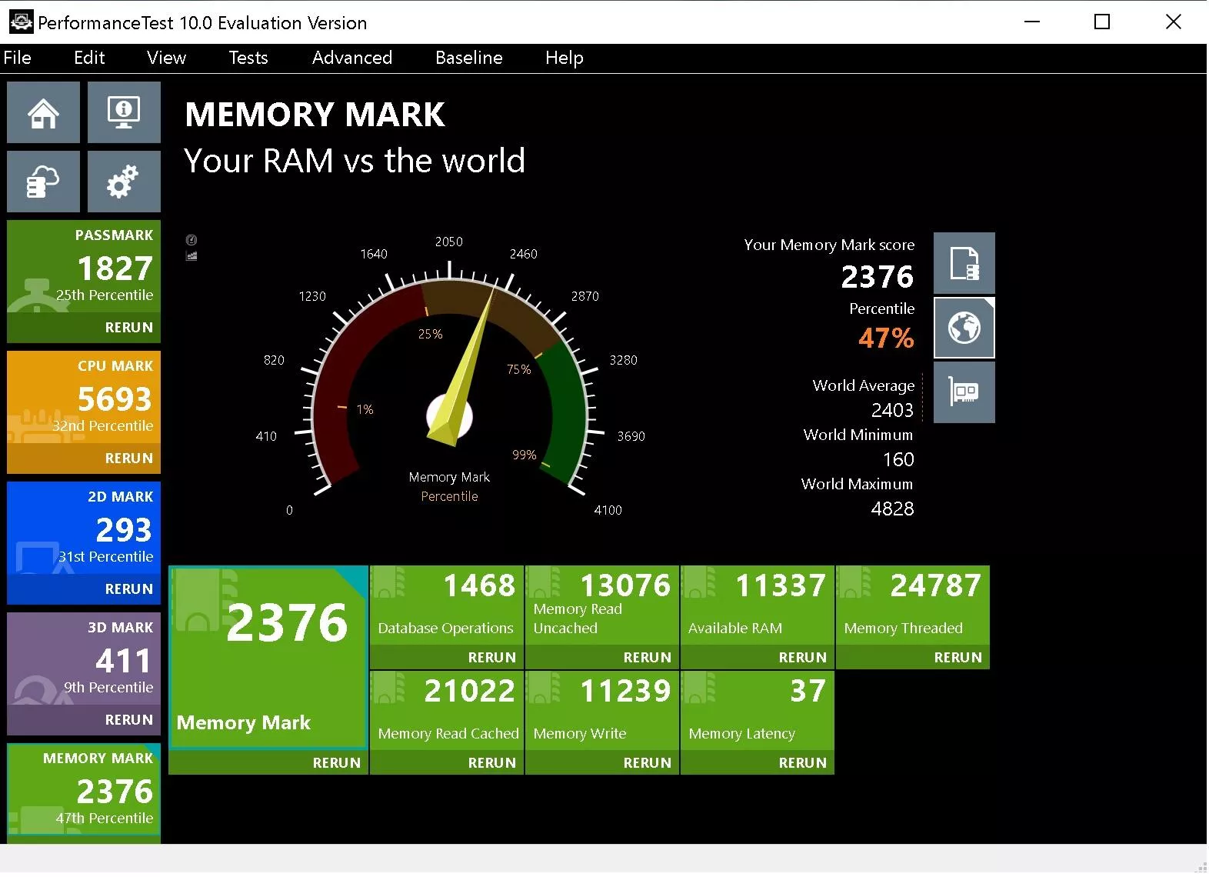This screenshot has height=877, width=1209.
Task: Open the Advanced menu
Action: 352,58
